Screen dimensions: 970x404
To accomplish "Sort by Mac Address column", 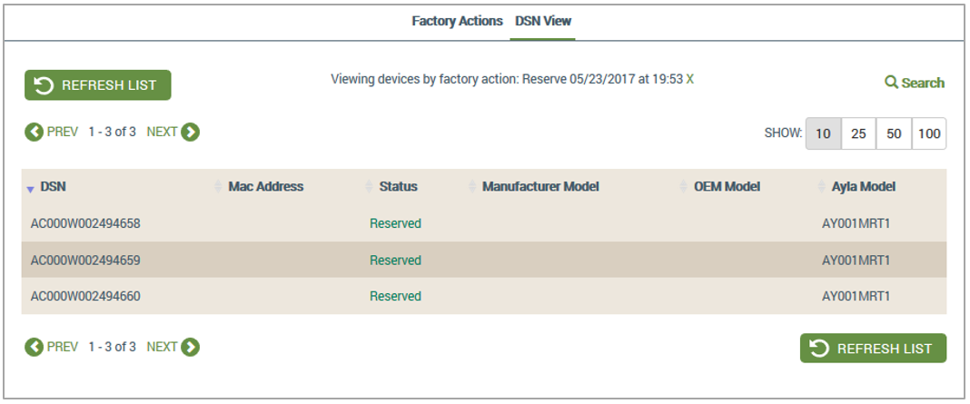I will [x=266, y=186].
